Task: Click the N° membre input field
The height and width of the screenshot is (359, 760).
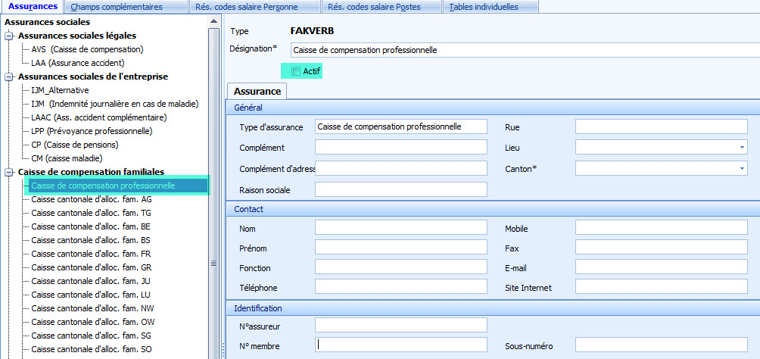Action: (401, 345)
